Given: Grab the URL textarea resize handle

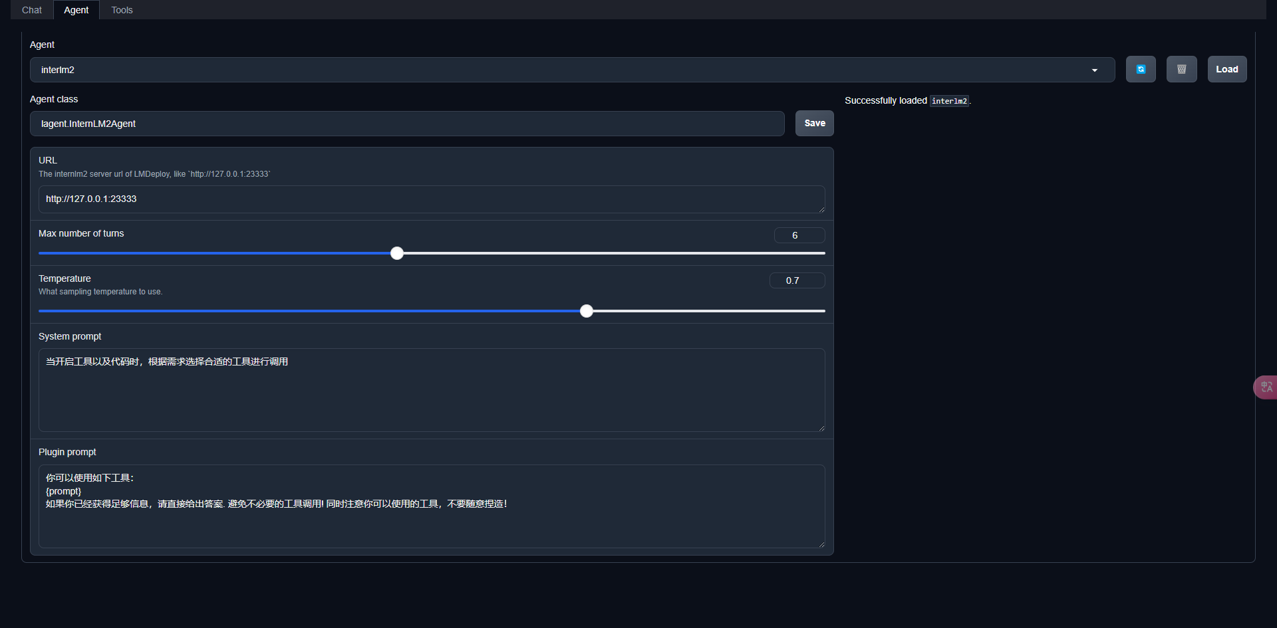Looking at the screenshot, I should pos(821,209).
